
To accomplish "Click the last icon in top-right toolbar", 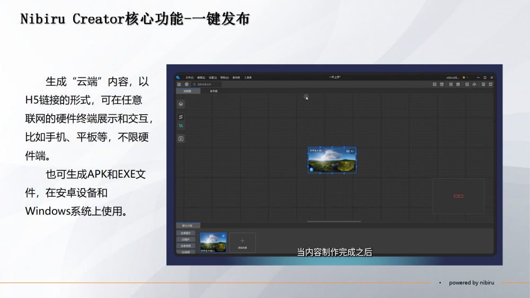I will (x=490, y=84).
